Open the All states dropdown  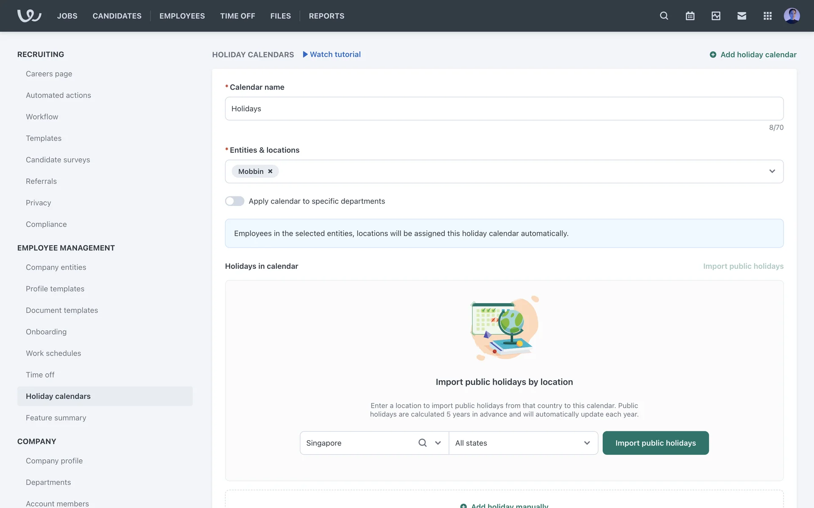523,443
